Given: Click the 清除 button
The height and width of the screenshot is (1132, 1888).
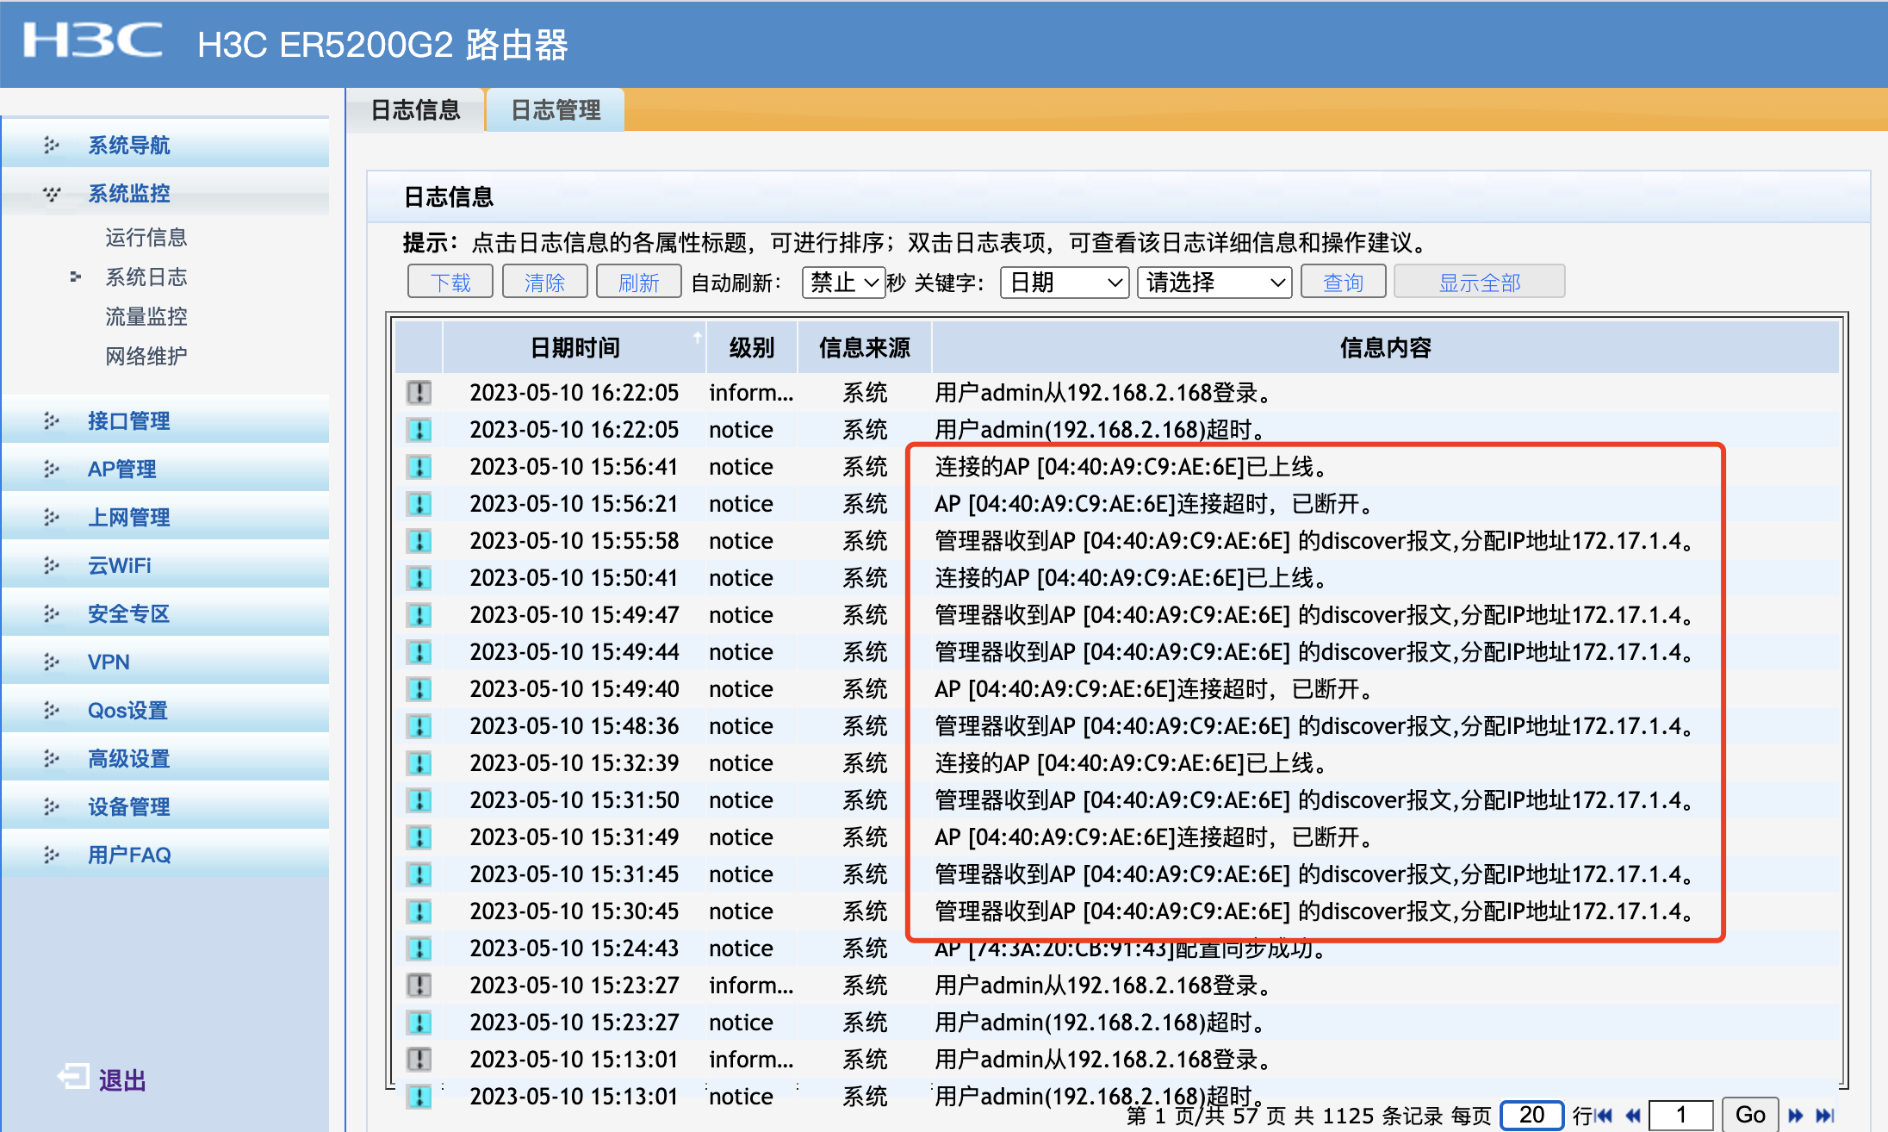Looking at the screenshot, I should click(x=544, y=283).
